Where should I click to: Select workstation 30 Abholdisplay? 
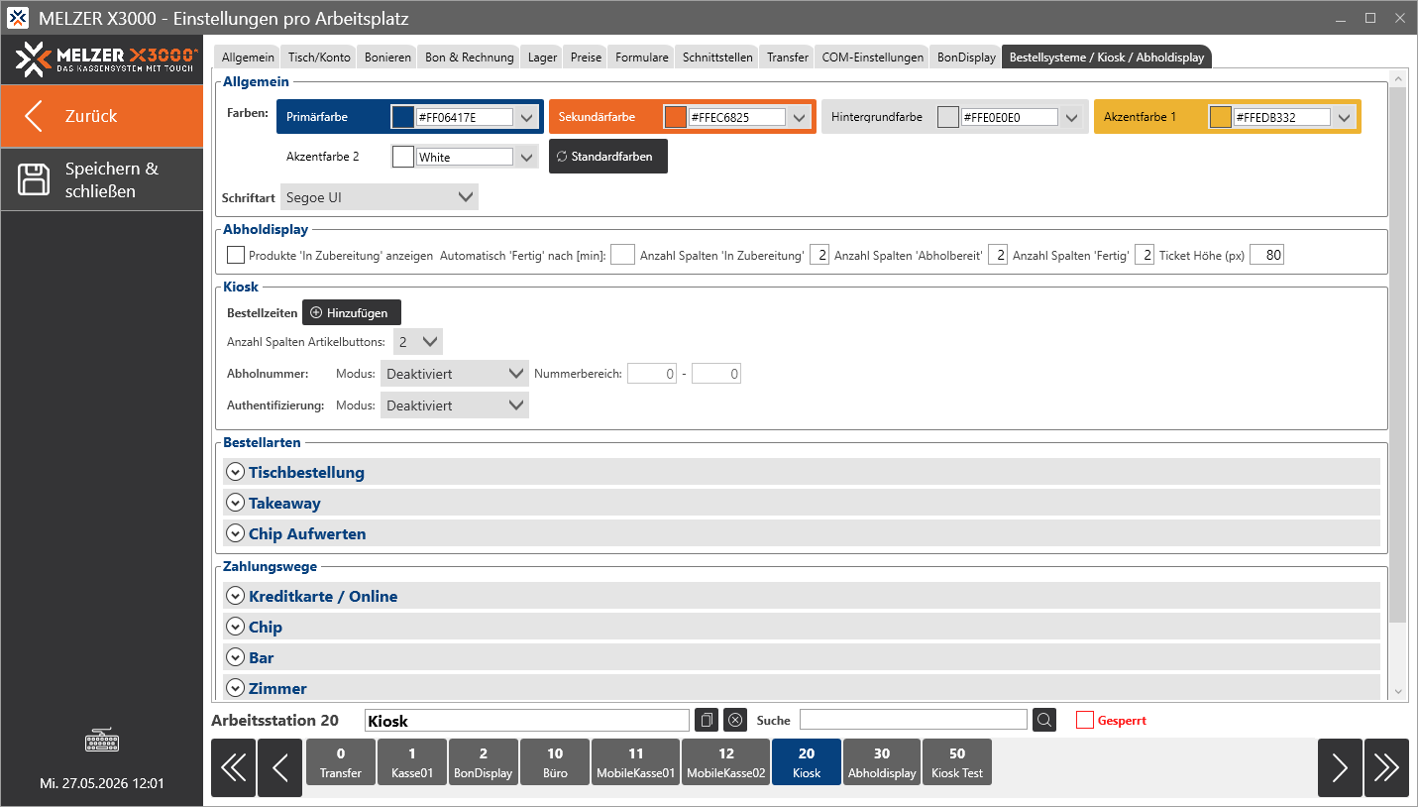(882, 762)
